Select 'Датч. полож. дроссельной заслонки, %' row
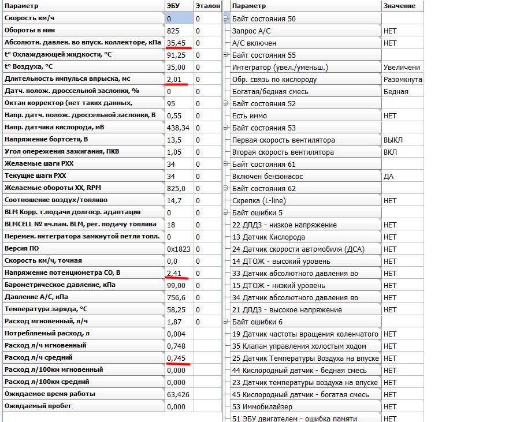 pyautogui.click(x=84, y=91)
